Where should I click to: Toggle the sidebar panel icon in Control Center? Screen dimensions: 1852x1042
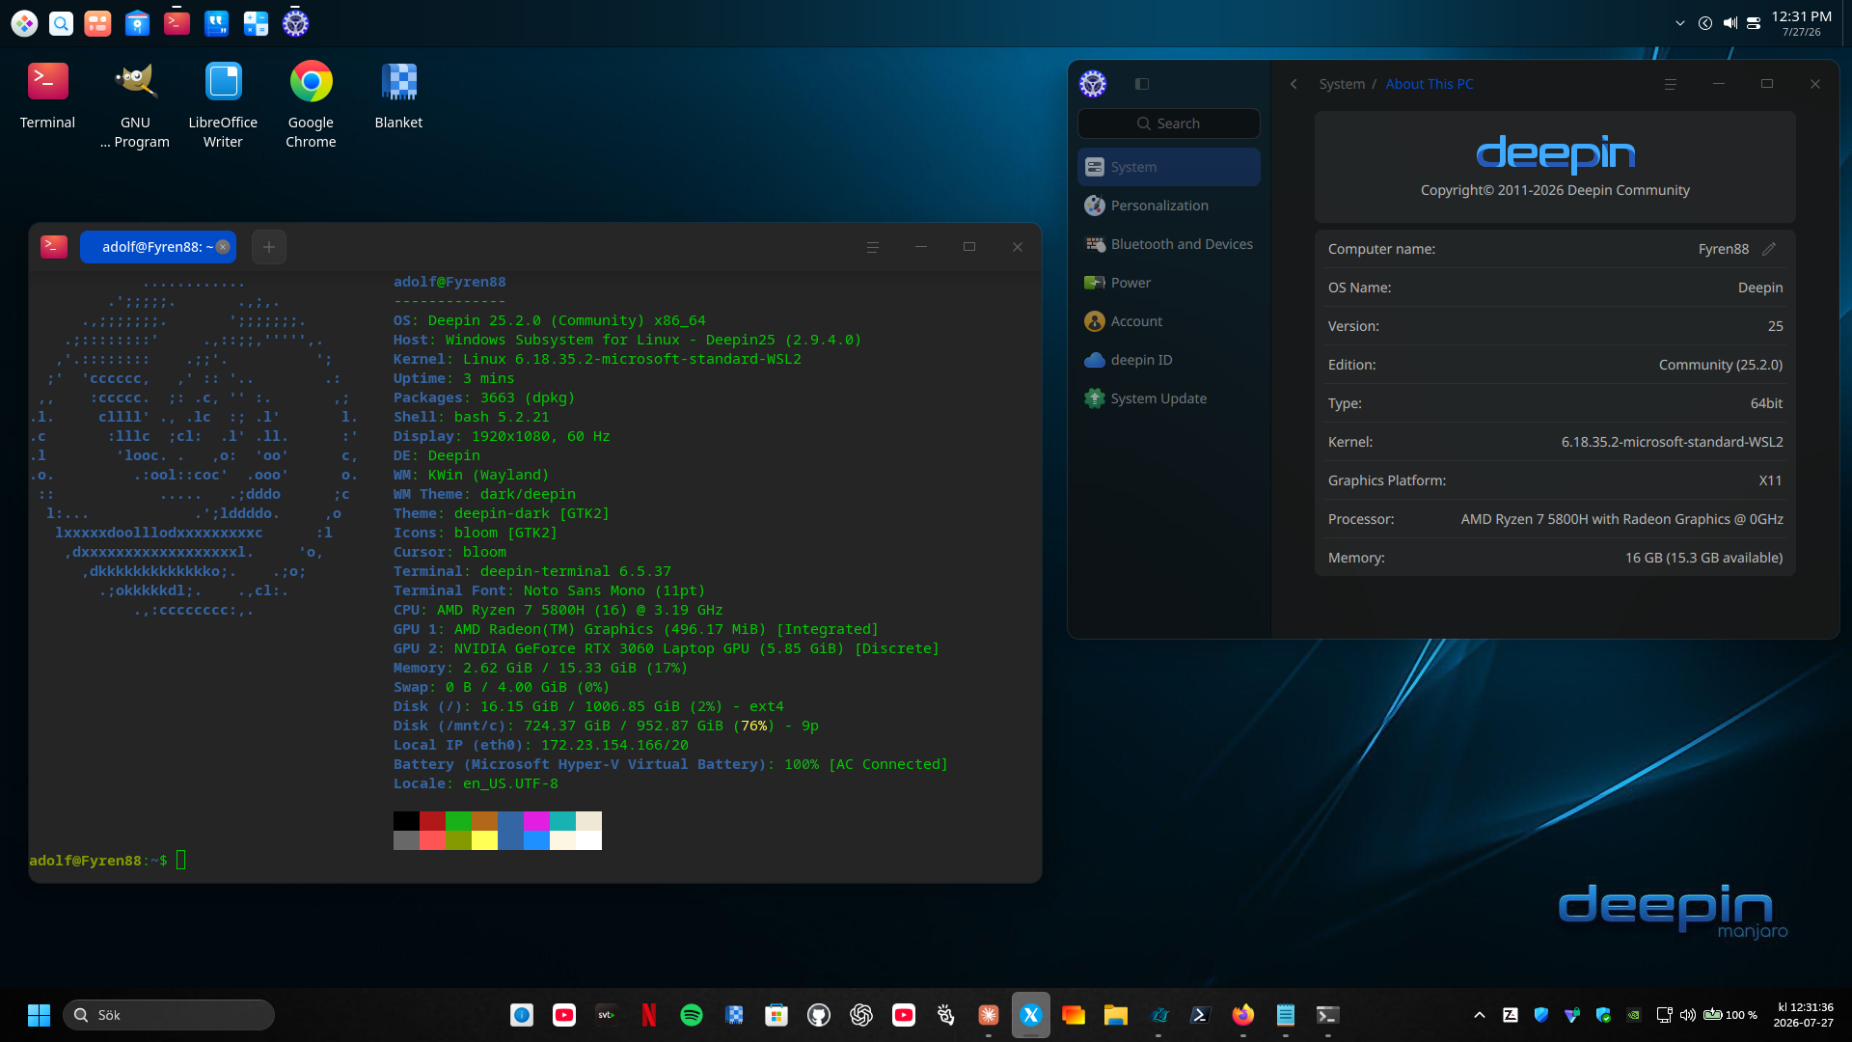click(1142, 84)
